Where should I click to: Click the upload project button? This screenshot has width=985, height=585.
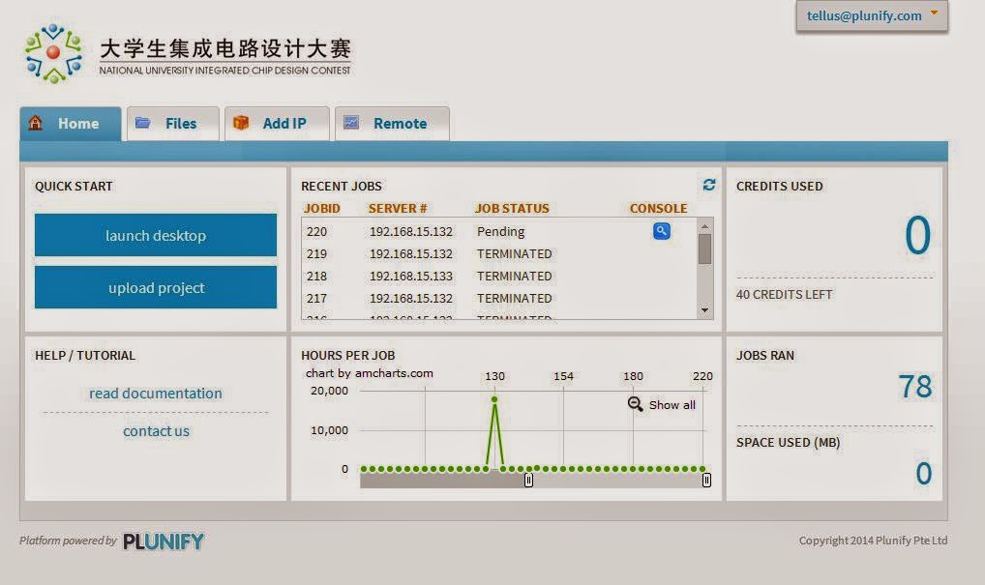(156, 287)
